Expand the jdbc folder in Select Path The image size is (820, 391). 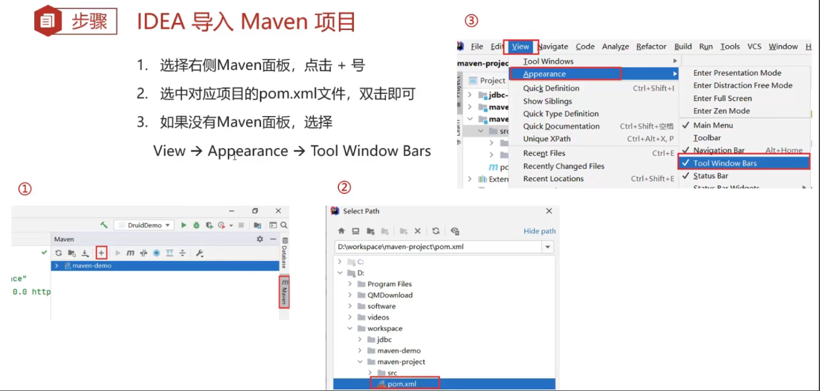(360, 340)
